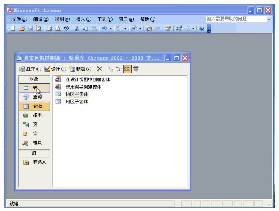Open the New Object dropdown arrow
279x211 pixels.
(193, 29)
